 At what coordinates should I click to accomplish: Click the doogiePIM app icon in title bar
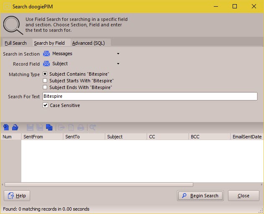tap(7, 7)
